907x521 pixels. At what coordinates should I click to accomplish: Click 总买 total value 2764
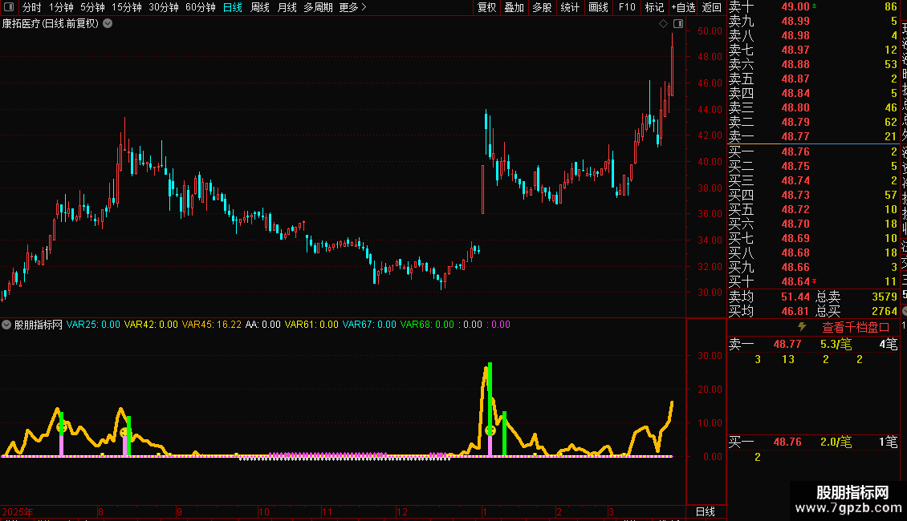tap(885, 311)
